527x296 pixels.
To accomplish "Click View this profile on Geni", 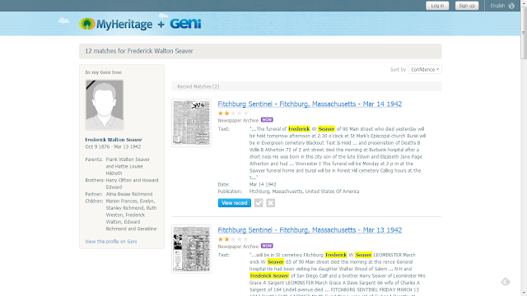I will pyautogui.click(x=111, y=241).
